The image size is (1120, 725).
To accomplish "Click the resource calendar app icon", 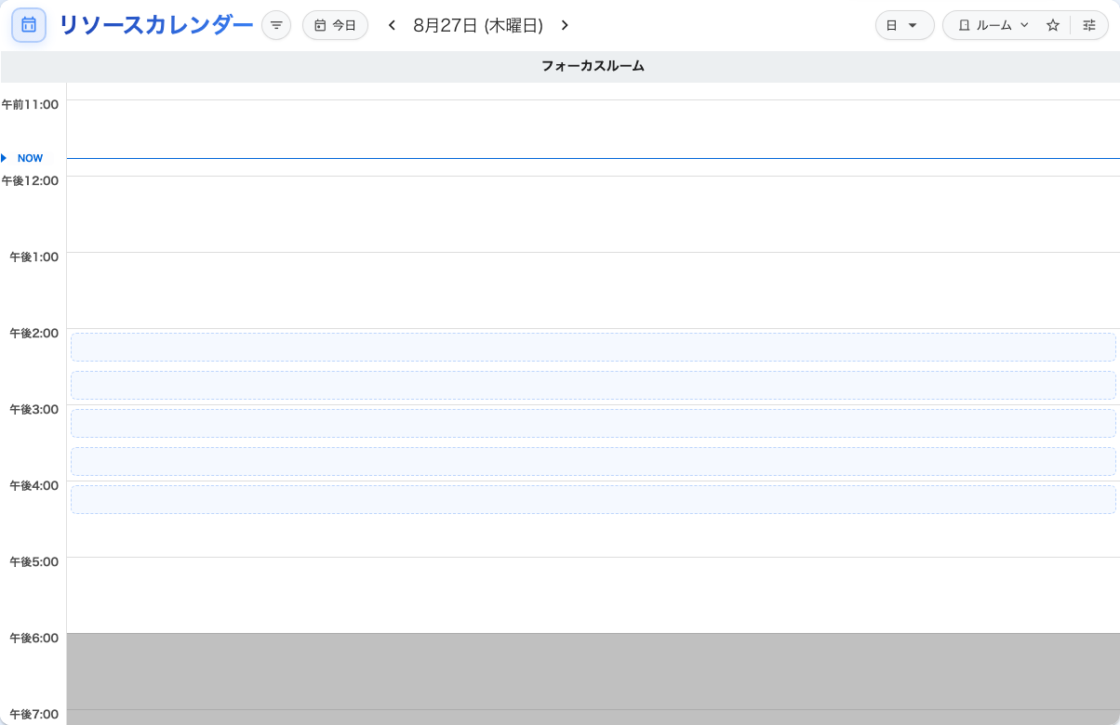I will click(x=29, y=25).
